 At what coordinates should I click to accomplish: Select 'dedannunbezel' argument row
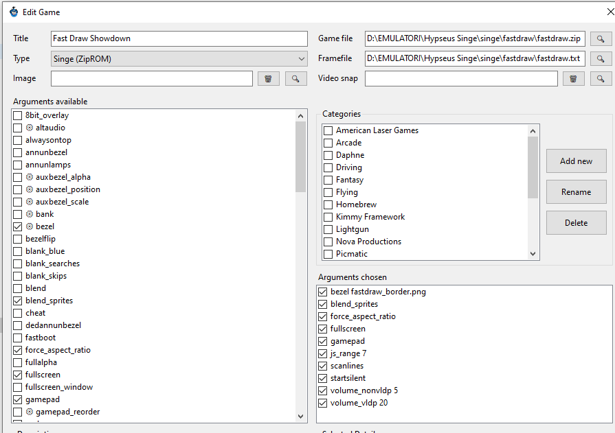click(x=53, y=325)
